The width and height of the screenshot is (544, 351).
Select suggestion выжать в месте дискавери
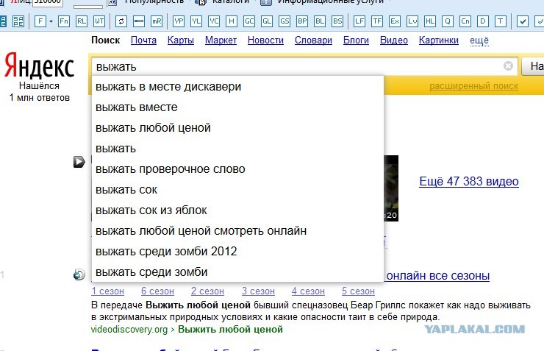point(237,86)
